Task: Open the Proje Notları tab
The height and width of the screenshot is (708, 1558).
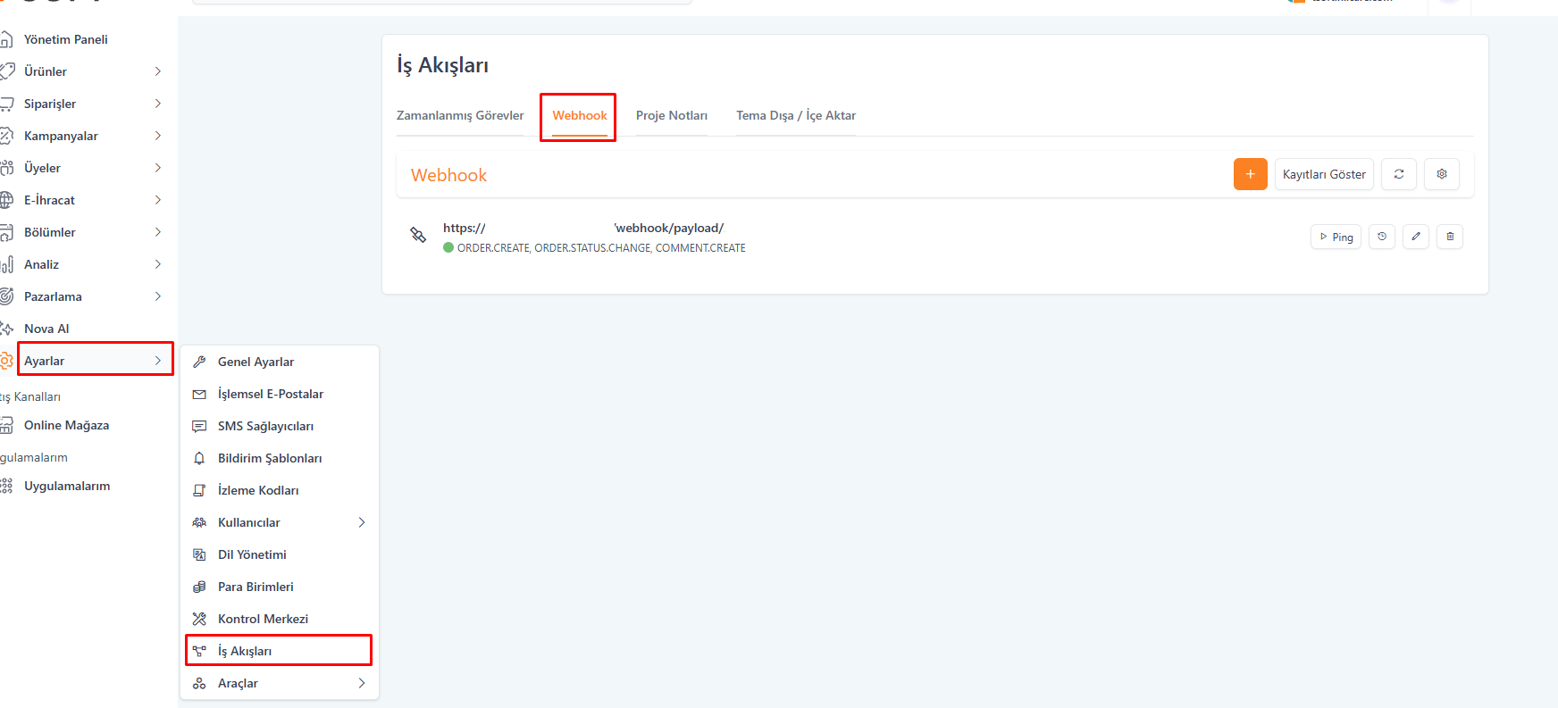Action: (671, 115)
